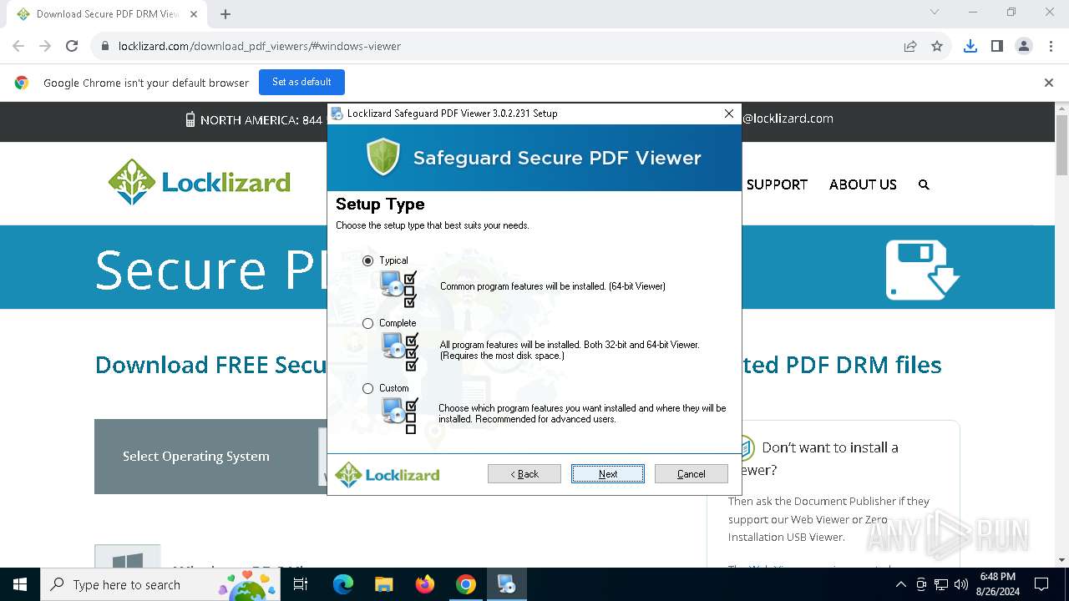
Task: Set Chrome as default browser
Action: pos(301,82)
